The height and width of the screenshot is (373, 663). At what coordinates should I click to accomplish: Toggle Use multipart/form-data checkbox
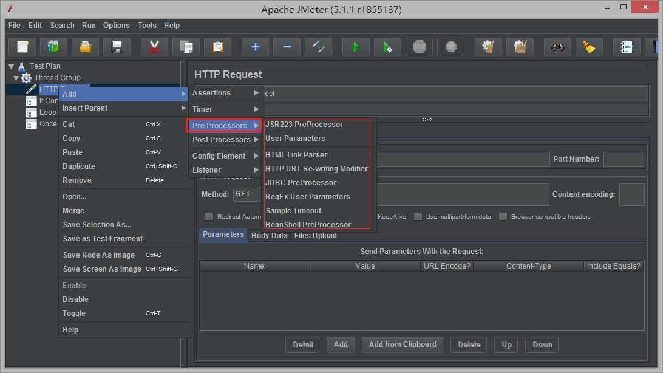click(x=418, y=216)
